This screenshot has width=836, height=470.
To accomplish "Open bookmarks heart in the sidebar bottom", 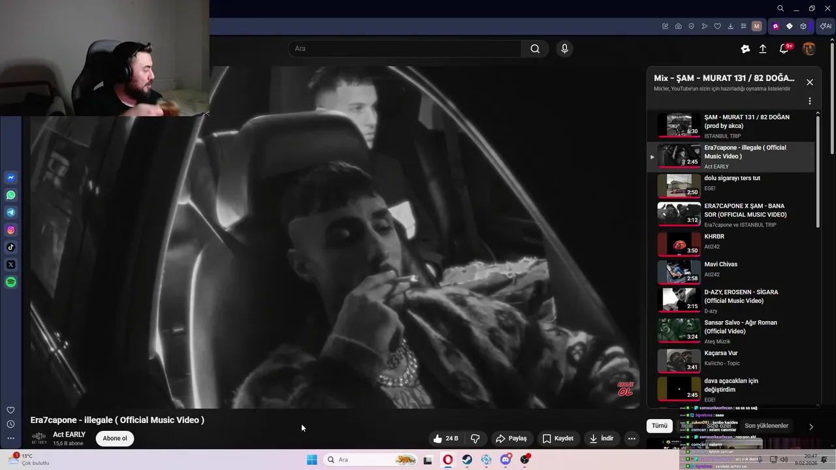I will (x=10, y=410).
